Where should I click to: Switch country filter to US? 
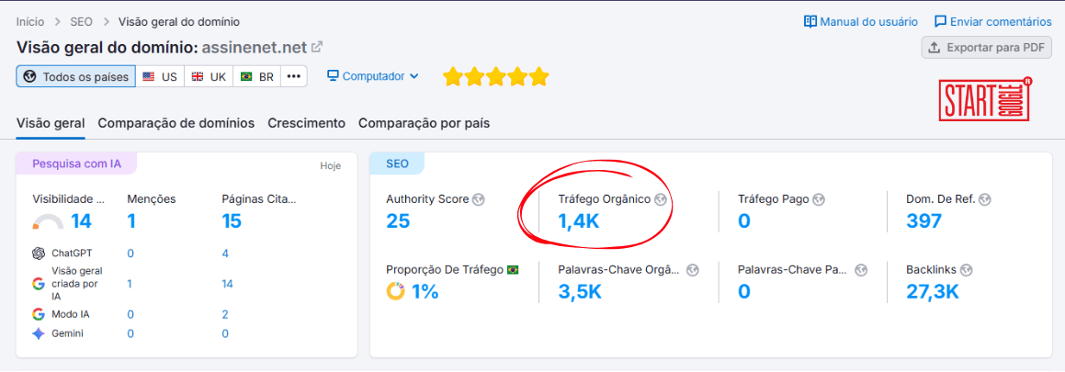tap(160, 76)
